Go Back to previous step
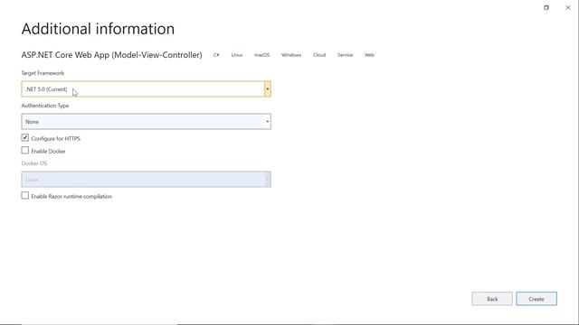This screenshot has height=325, width=579. coord(492,299)
